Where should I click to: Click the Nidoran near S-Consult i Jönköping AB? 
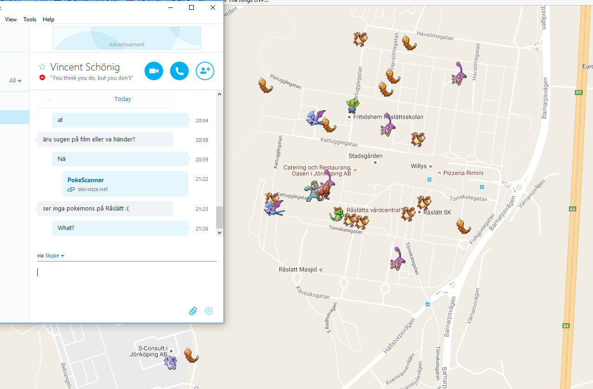click(171, 362)
